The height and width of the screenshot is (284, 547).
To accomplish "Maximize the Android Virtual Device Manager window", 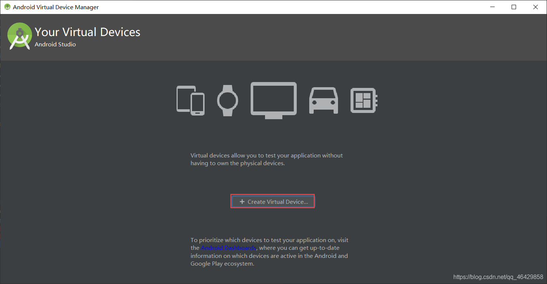I will point(514,7).
